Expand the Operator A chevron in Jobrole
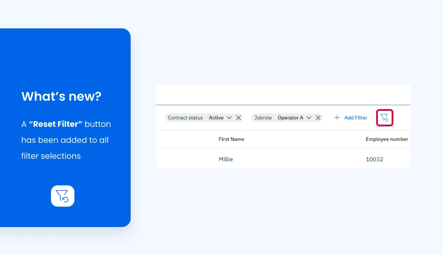The height and width of the screenshot is (255, 443). pos(309,118)
